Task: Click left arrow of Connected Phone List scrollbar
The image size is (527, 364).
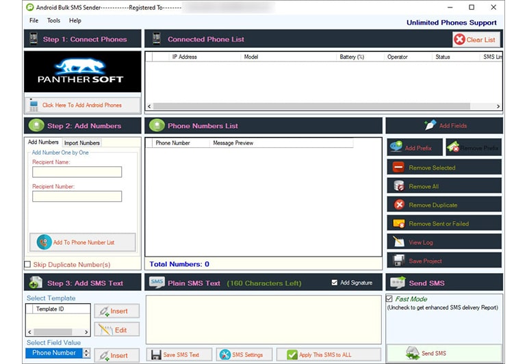Action: (x=150, y=106)
